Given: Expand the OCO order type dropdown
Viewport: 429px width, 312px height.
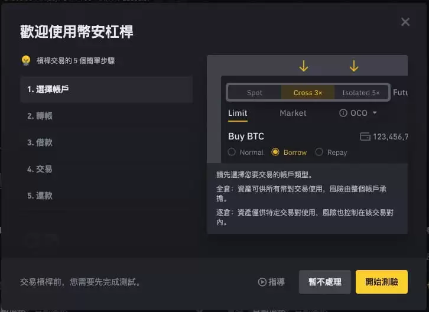Looking at the screenshot, I should (375, 112).
